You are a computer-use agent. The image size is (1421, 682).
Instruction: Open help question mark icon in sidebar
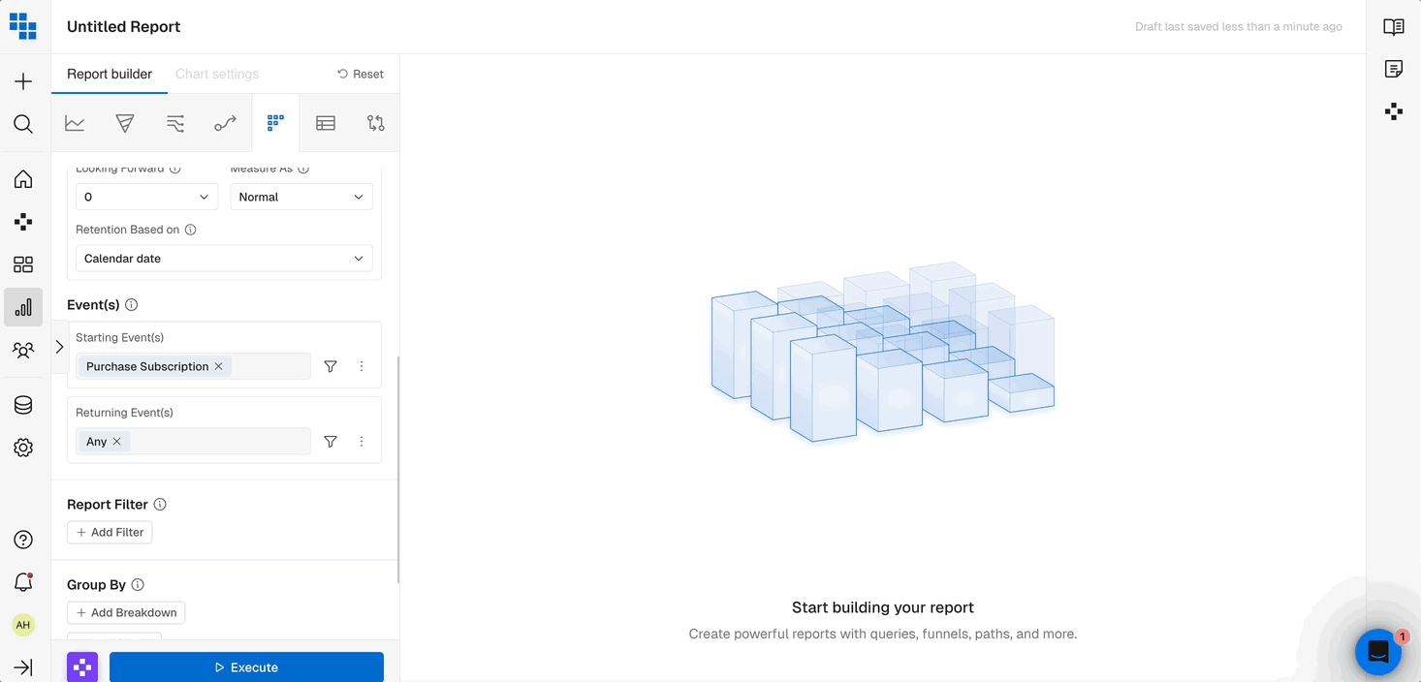pyautogui.click(x=23, y=540)
